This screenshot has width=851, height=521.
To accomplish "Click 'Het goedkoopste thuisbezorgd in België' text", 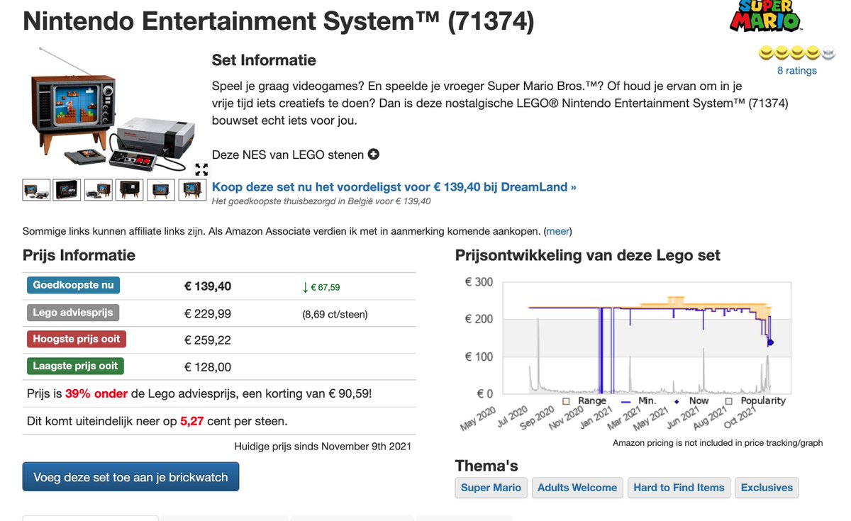I will [321, 201].
